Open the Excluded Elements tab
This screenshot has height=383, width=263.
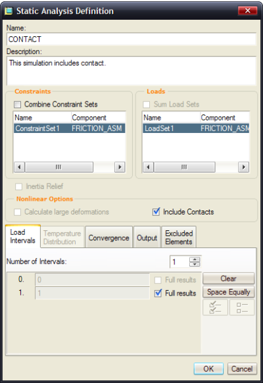click(x=179, y=238)
